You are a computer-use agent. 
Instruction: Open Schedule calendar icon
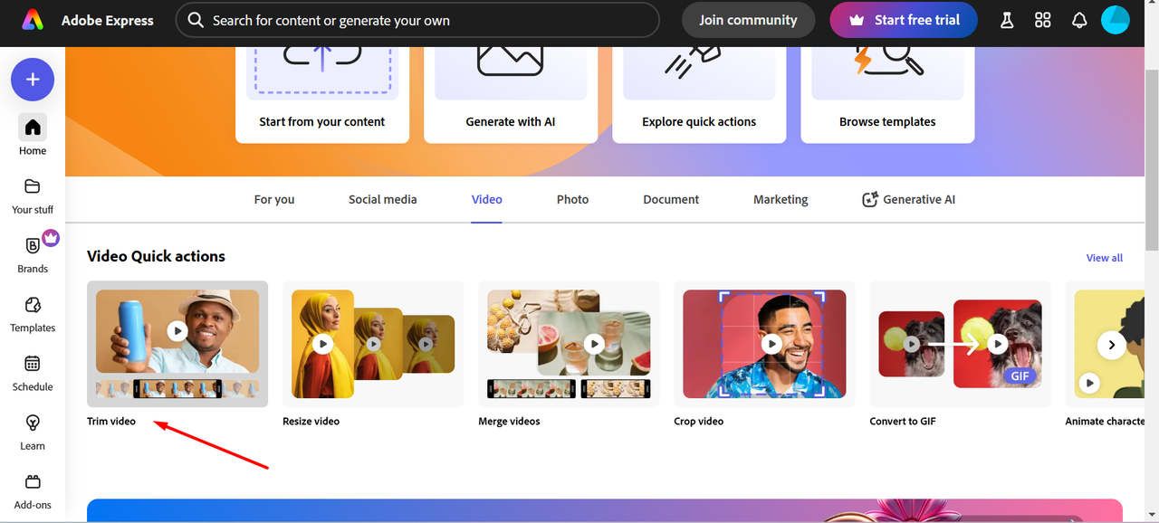pyautogui.click(x=33, y=364)
